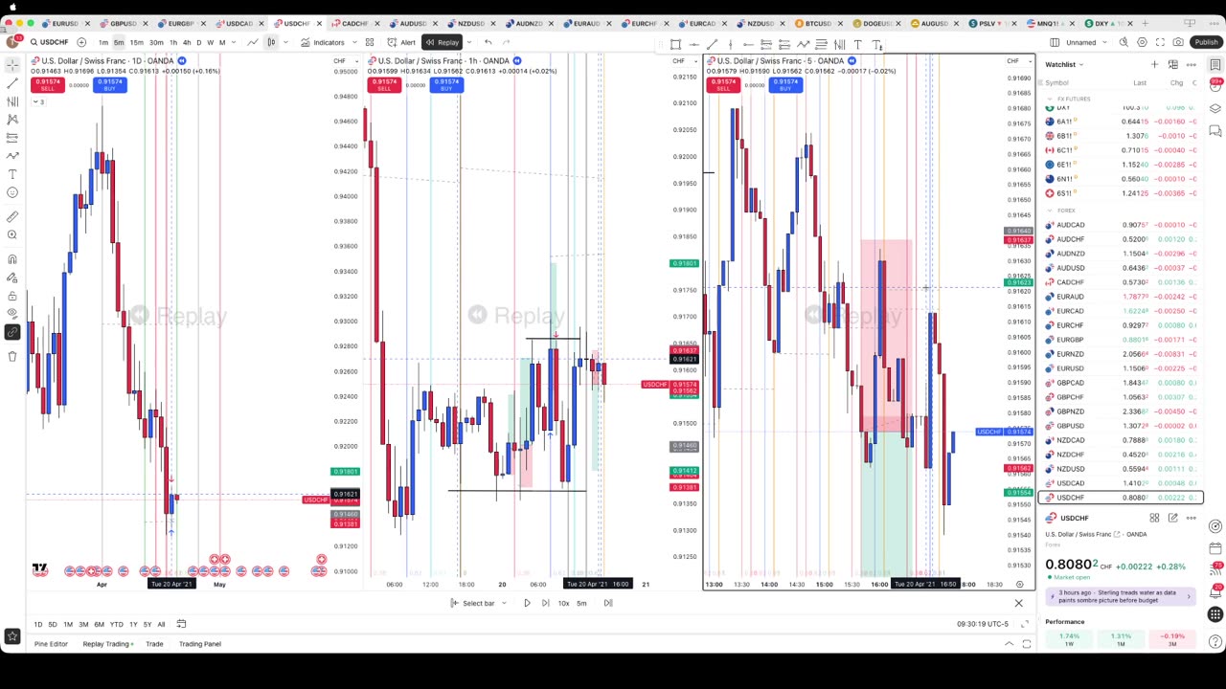Image resolution: width=1226 pixels, height=689 pixels.
Task: Play the bar replay
Action: coord(527,603)
